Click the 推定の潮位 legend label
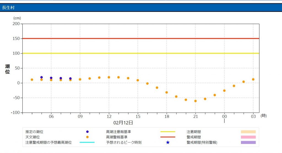The height and width of the screenshot is (153, 282). pyautogui.click(x=34, y=132)
